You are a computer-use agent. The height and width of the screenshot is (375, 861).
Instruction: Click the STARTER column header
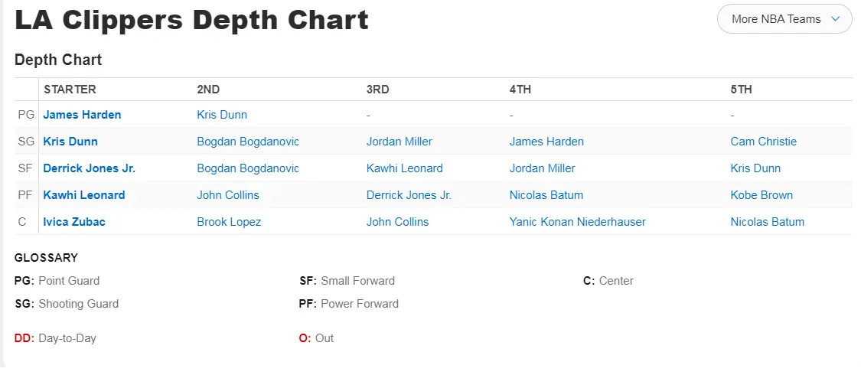tap(70, 90)
